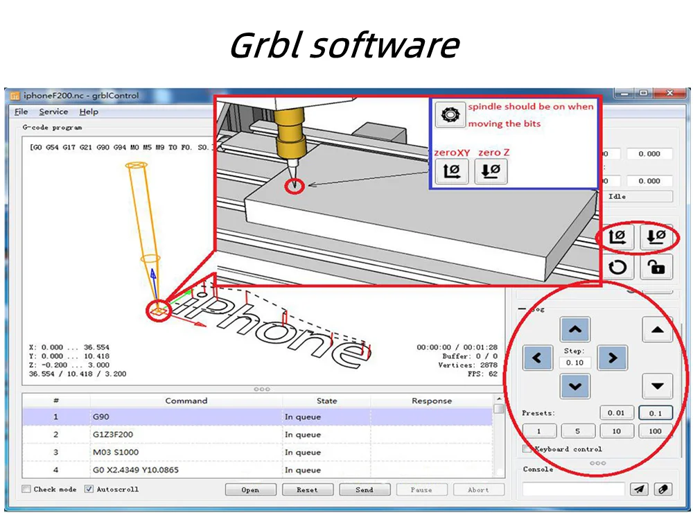
Task: Click the splitter dots above Console
Action: click(x=597, y=463)
